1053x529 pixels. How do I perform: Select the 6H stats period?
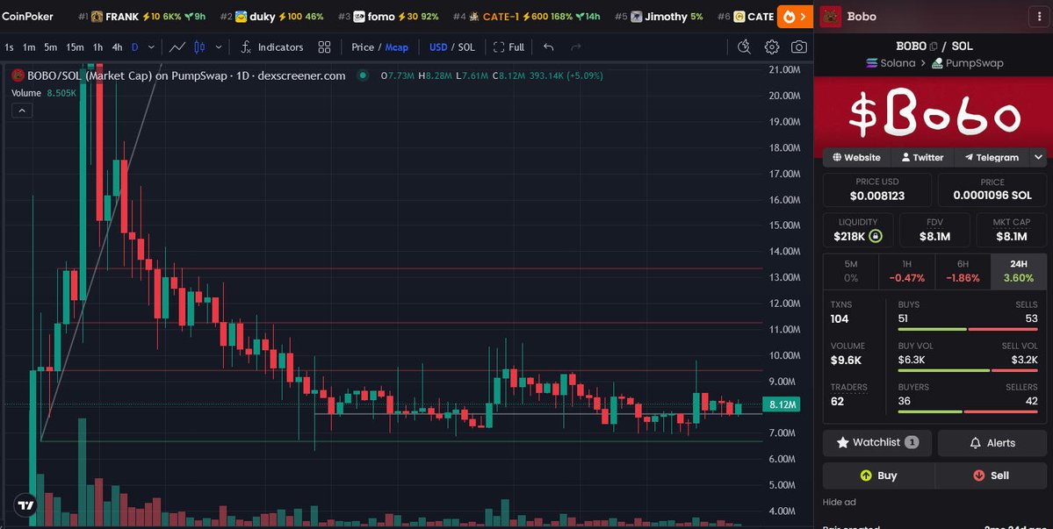point(963,271)
